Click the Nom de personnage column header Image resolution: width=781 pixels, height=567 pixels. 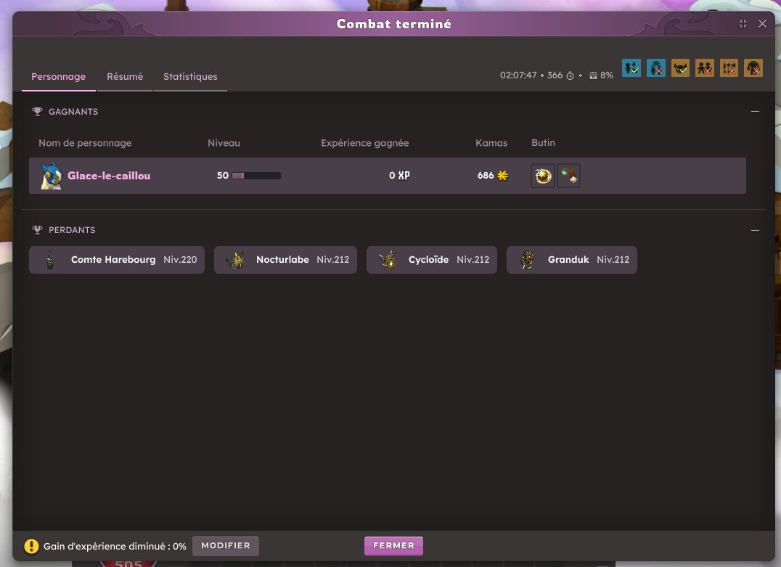85,143
